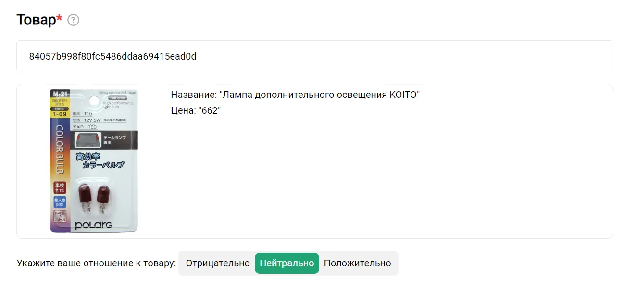
Task: Click the help question mark beside Товар
Action: click(73, 20)
